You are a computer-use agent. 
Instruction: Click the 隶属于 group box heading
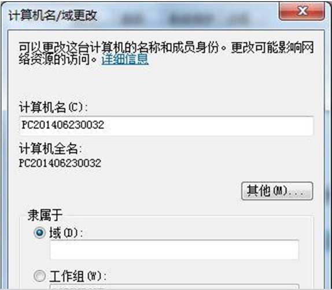click(45, 215)
